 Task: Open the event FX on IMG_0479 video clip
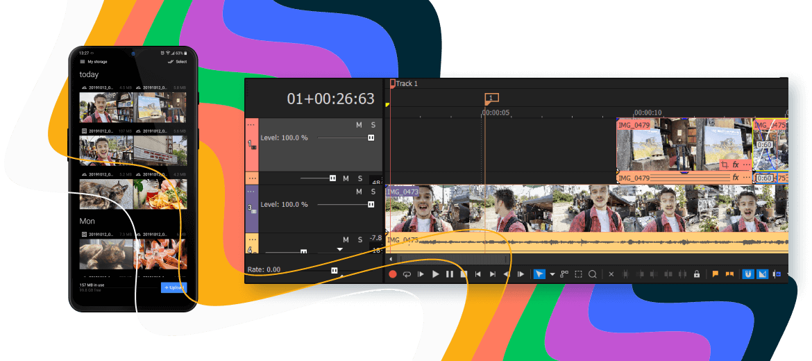[x=736, y=165]
